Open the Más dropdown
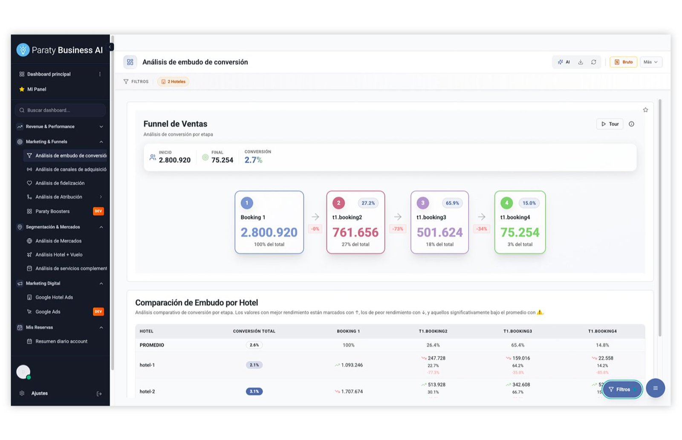 tap(650, 62)
